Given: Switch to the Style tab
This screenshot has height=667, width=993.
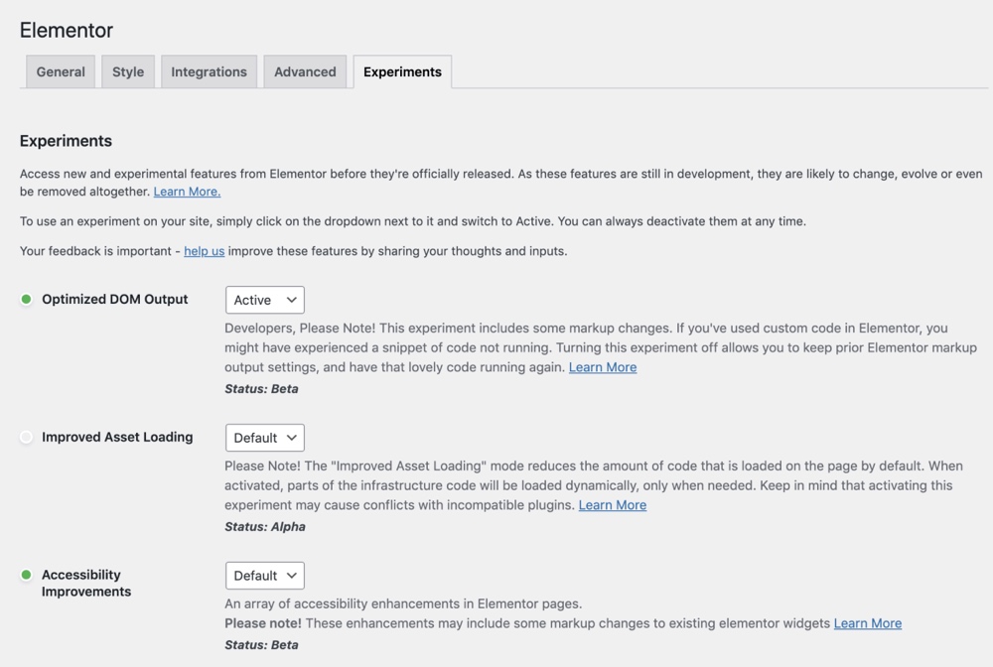Looking at the screenshot, I should coord(128,71).
